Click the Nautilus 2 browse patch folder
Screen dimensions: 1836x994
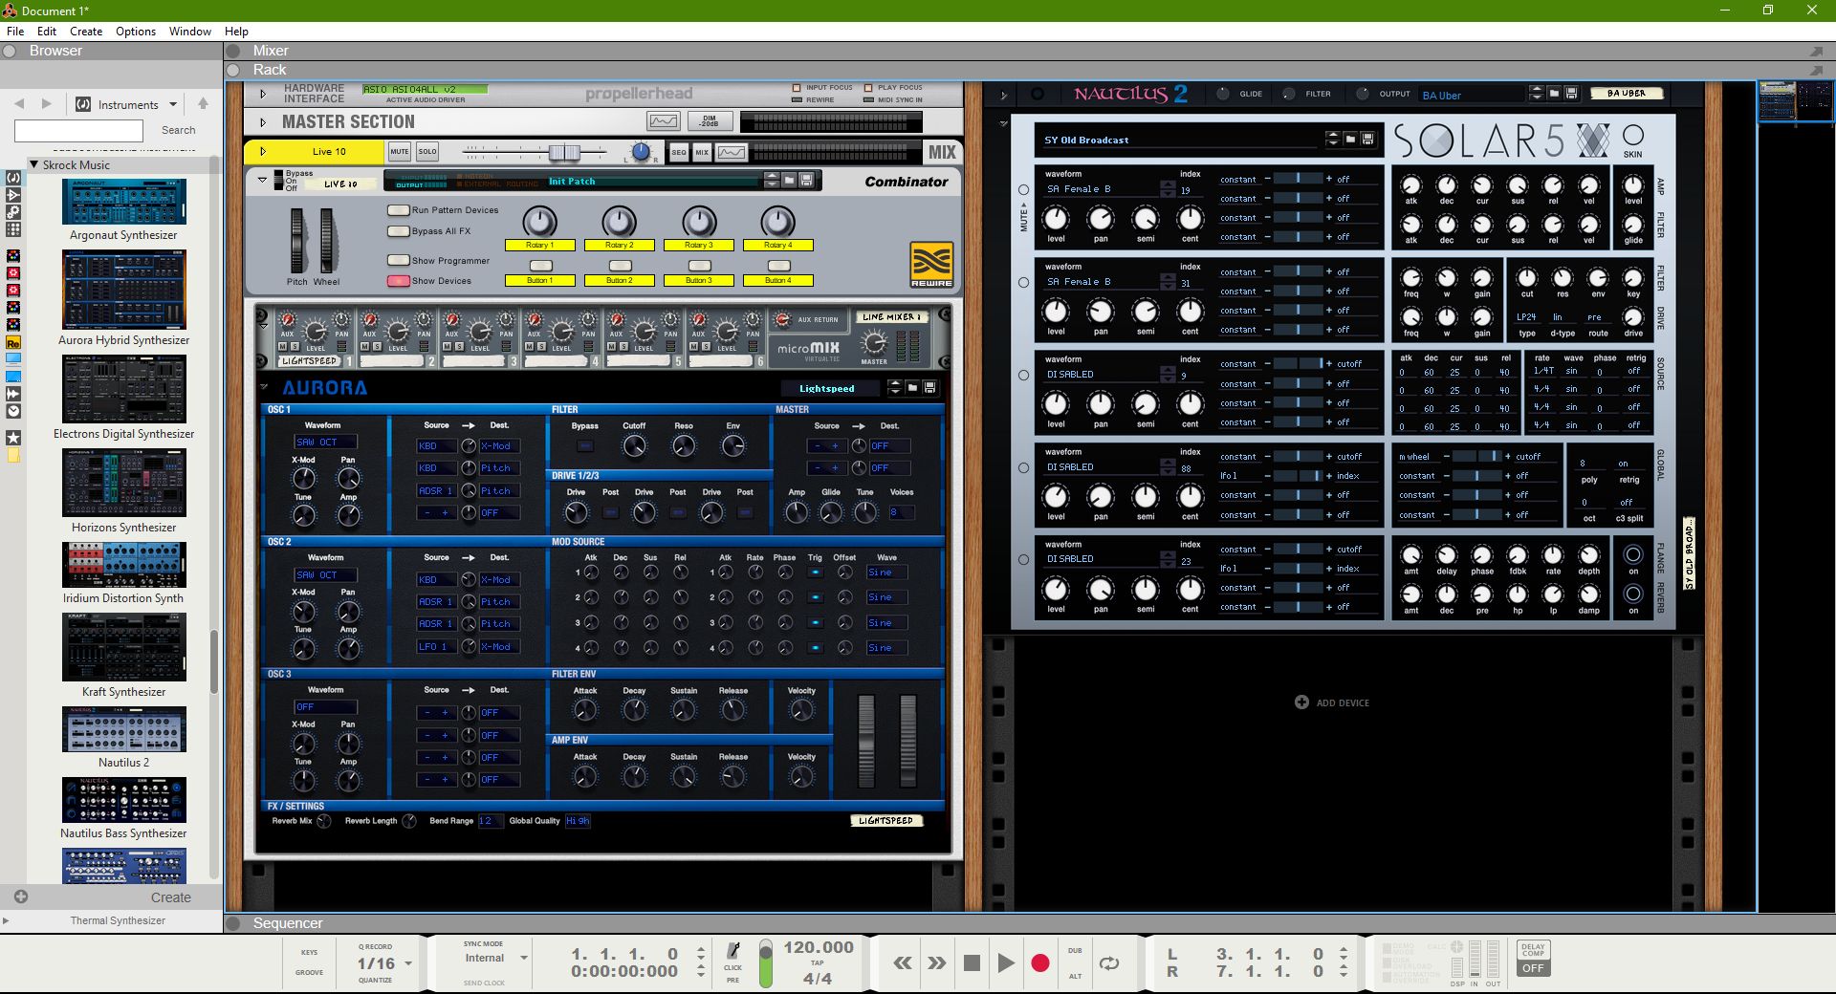tap(1554, 94)
